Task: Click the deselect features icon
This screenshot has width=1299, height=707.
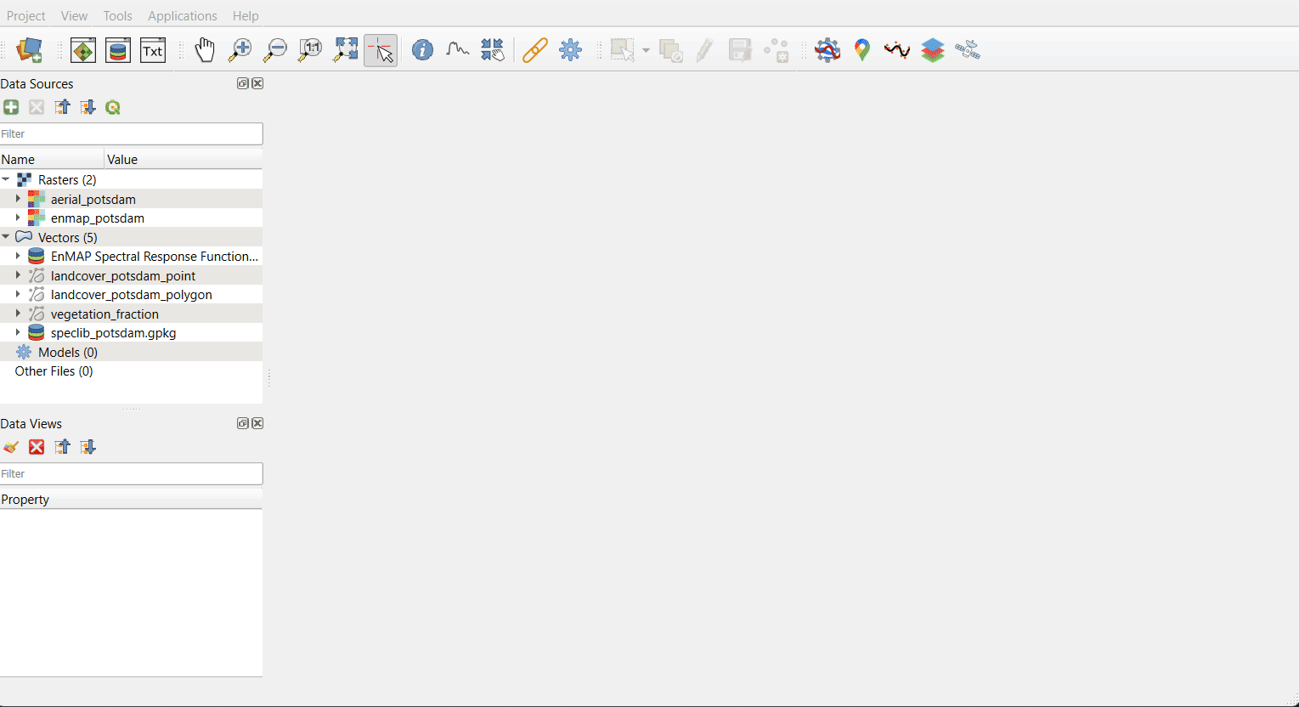Action: pyautogui.click(x=671, y=51)
